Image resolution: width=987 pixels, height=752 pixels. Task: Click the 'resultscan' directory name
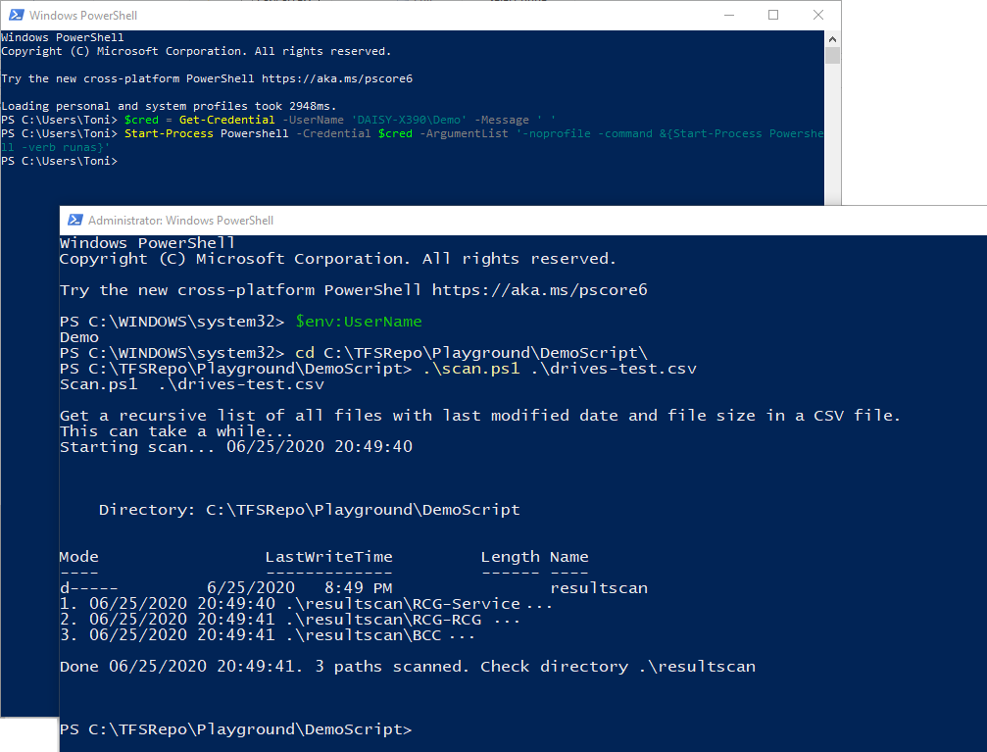[599, 588]
